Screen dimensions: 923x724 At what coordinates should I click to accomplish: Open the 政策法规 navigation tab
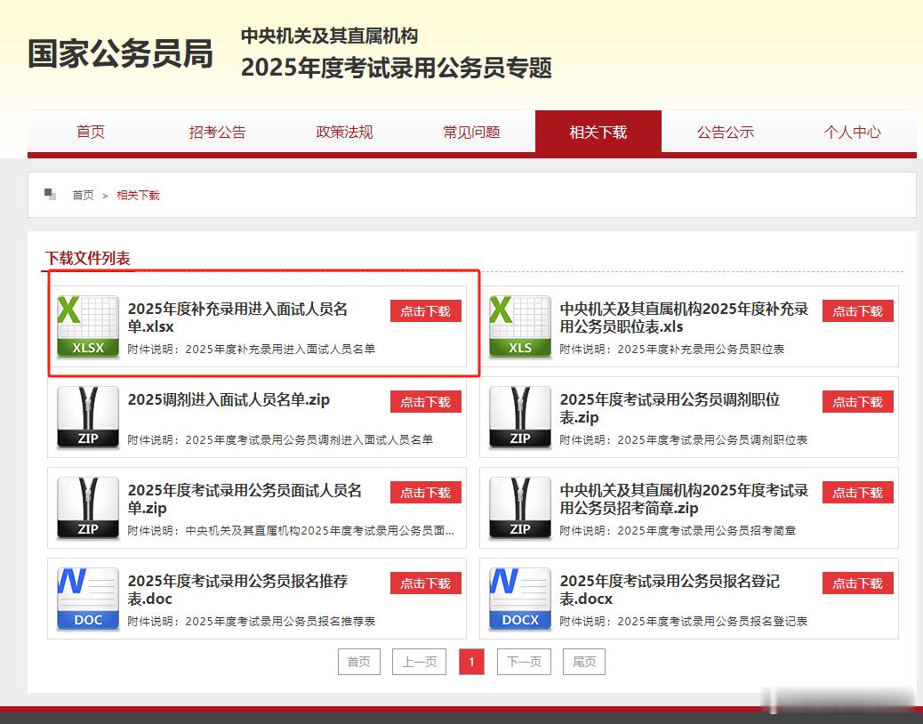point(345,132)
